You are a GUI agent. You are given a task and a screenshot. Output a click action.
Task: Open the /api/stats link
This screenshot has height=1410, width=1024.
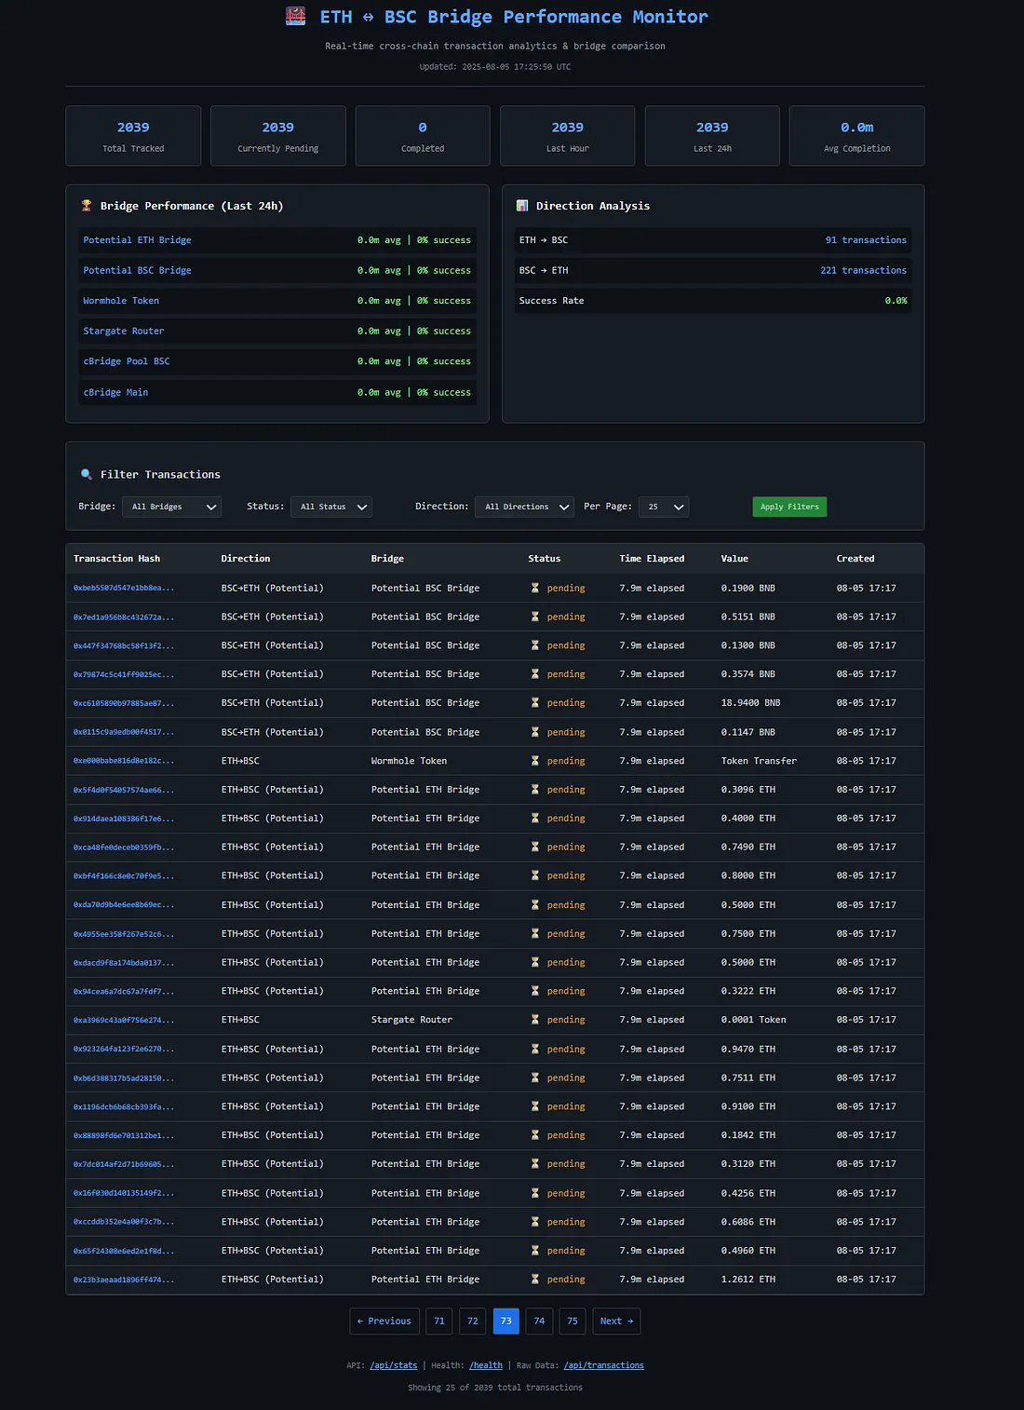tap(394, 1365)
